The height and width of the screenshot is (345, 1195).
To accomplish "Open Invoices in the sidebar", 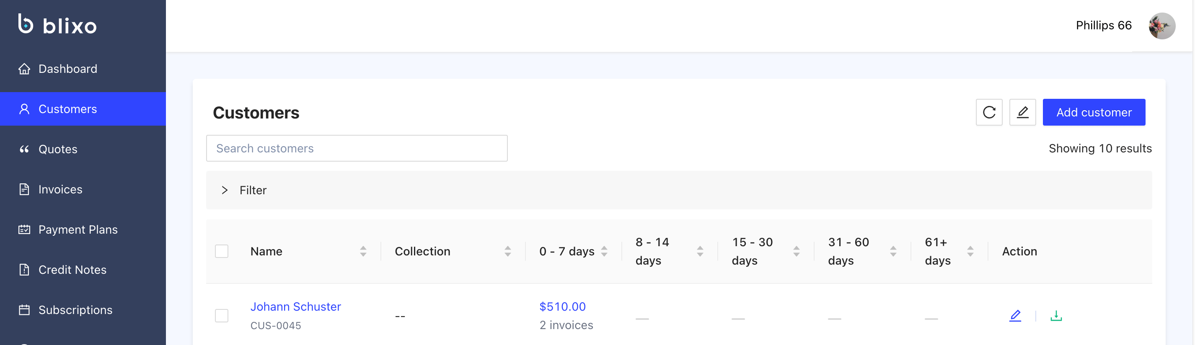I will point(60,189).
